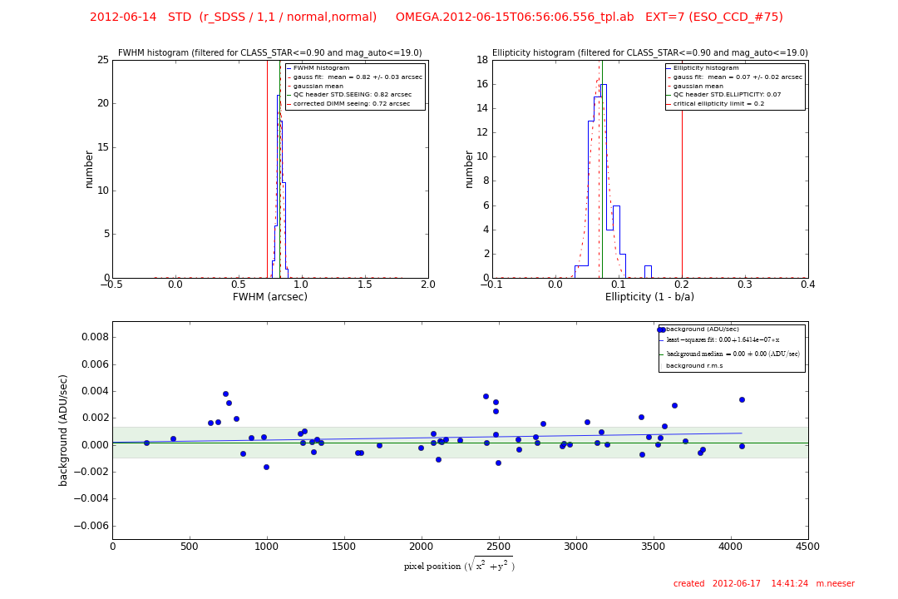Click the background (ADU/sec) y-axis label
The image size is (898, 599).
(x=64, y=430)
